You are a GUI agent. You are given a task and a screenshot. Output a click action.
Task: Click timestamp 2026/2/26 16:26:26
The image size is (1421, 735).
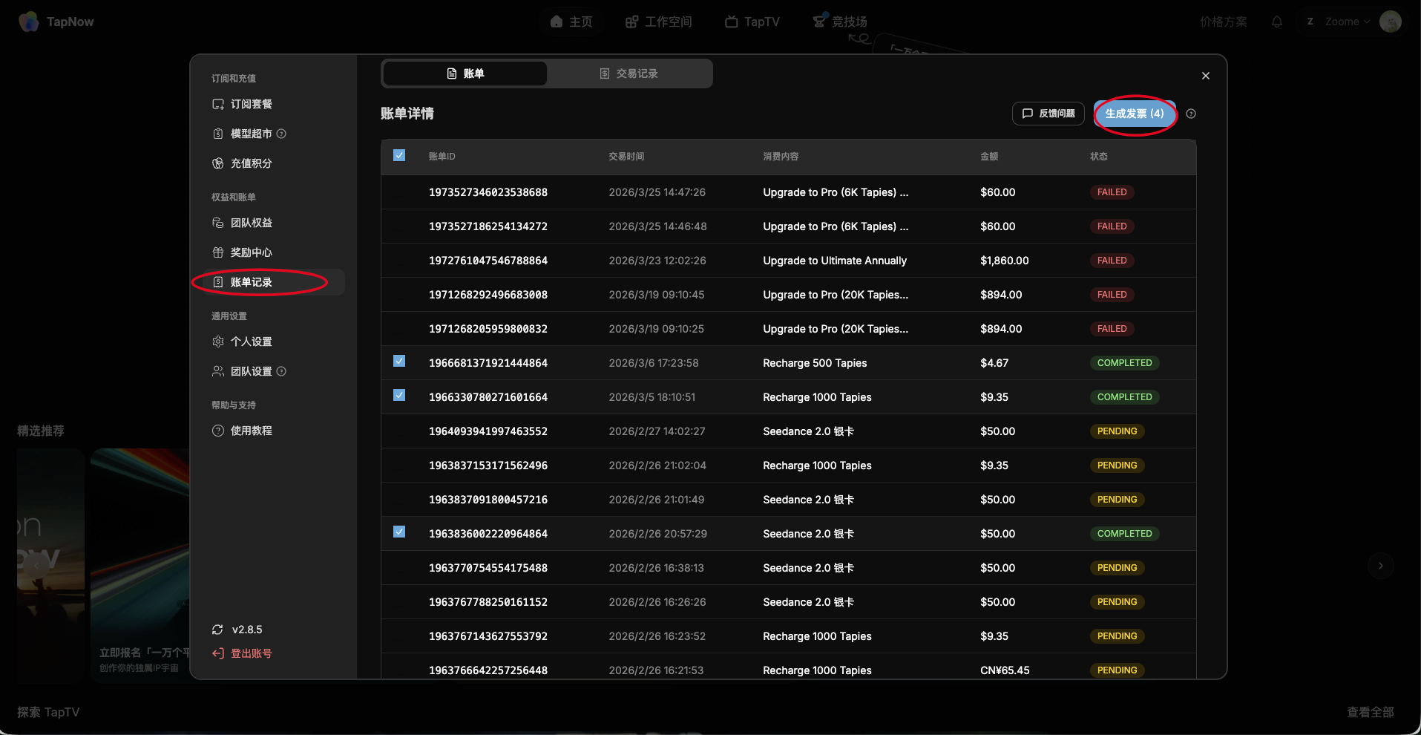657,602
